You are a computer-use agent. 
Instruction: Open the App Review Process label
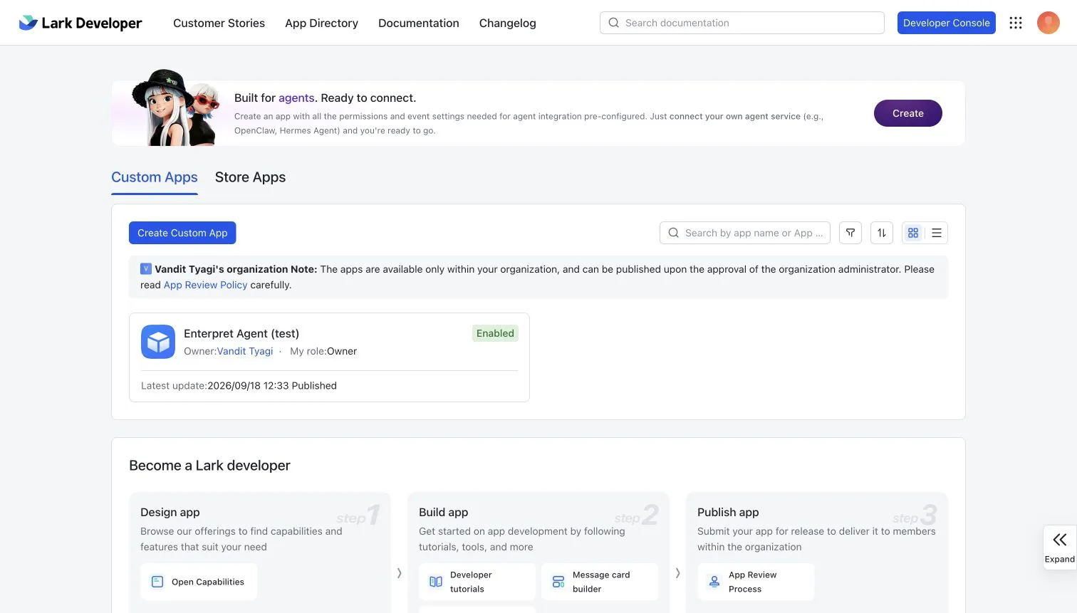click(x=752, y=582)
